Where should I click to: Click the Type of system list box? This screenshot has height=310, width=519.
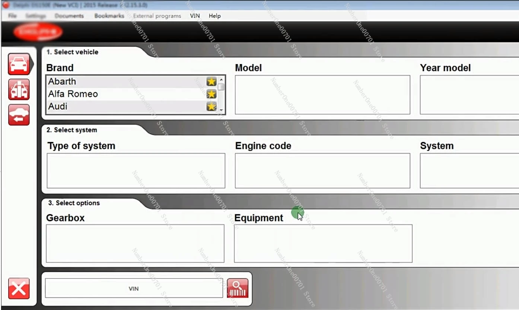point(136,171)
